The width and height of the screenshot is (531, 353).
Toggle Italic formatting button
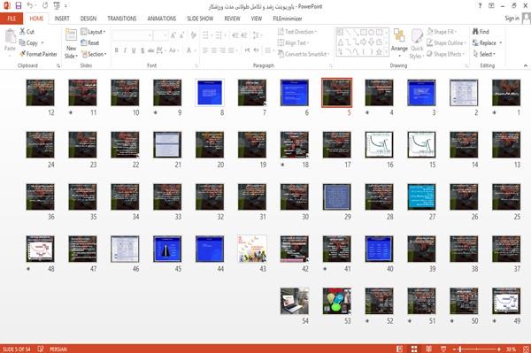click(125, 50)
